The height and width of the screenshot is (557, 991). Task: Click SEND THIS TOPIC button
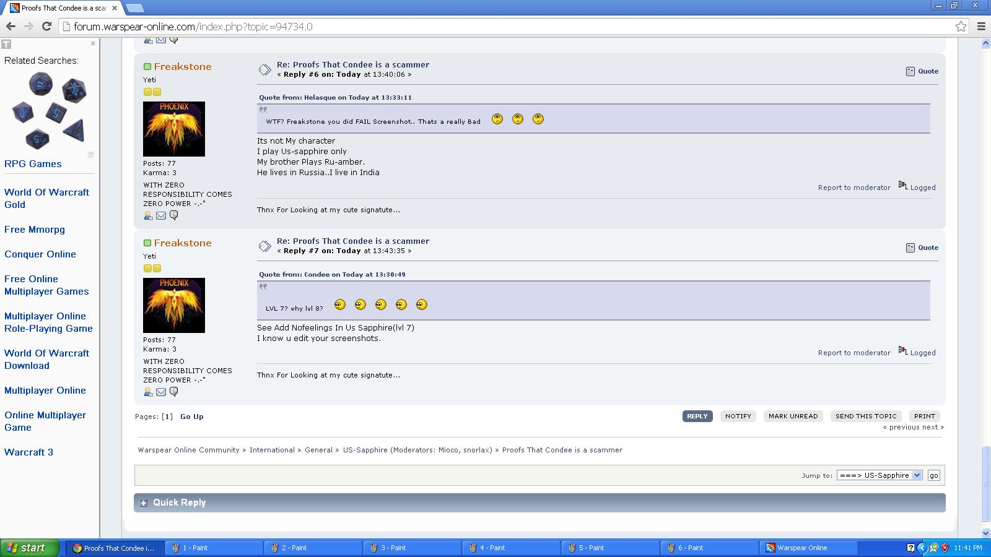pyautogui.click(x=866, y=416)
